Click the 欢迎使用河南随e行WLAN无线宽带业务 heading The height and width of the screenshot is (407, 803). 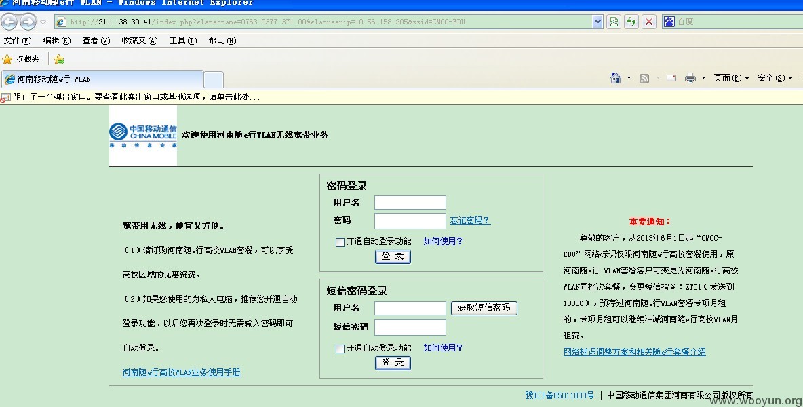[255, 134]
